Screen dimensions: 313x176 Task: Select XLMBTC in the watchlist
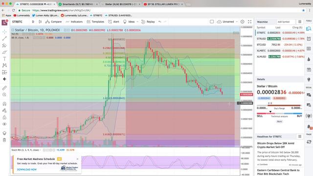tap(280, 51)
